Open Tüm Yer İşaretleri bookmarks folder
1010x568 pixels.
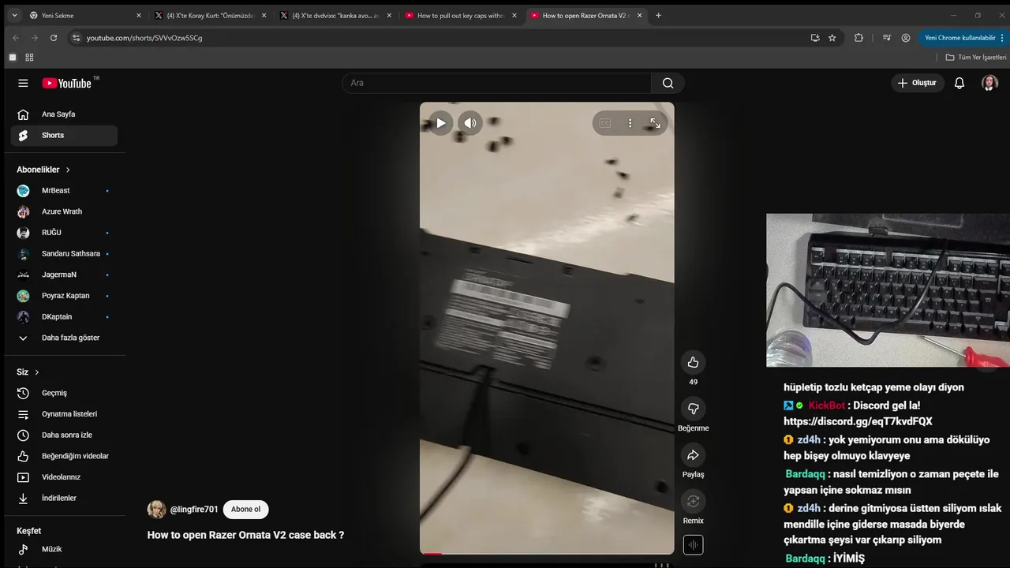click(976, 57)
